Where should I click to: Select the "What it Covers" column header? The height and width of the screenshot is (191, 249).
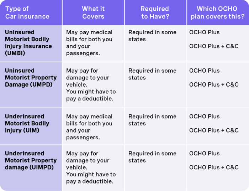93,12
